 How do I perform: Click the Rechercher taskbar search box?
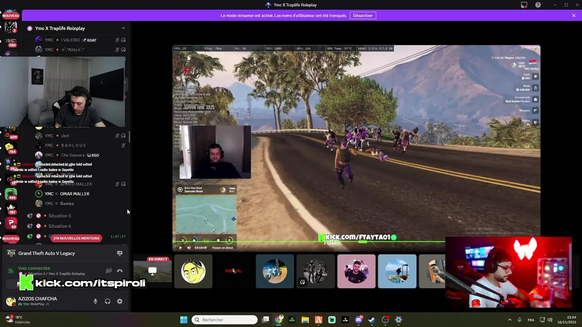[x=225, y=320]
